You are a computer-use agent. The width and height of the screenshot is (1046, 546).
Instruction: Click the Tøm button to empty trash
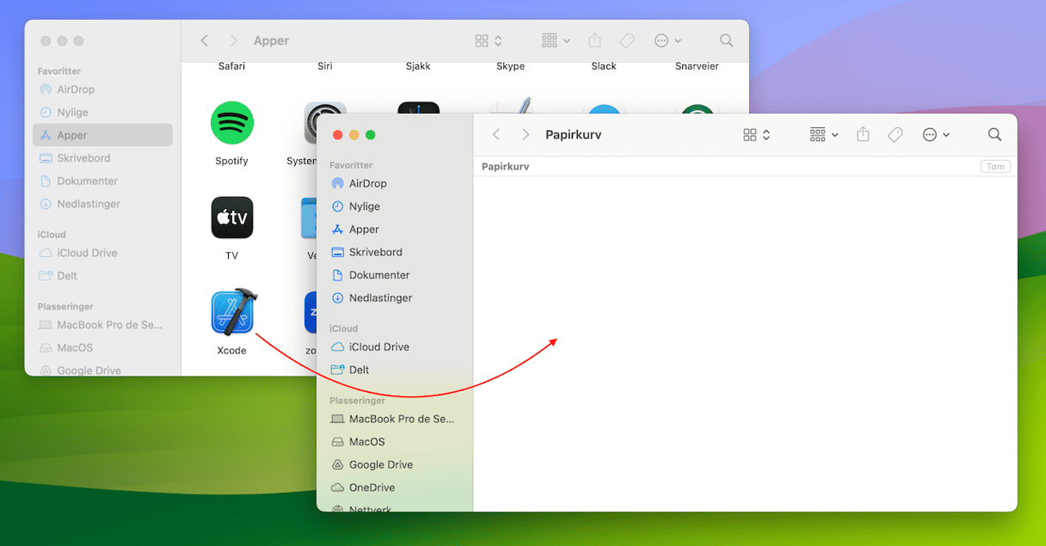[995, 167]
